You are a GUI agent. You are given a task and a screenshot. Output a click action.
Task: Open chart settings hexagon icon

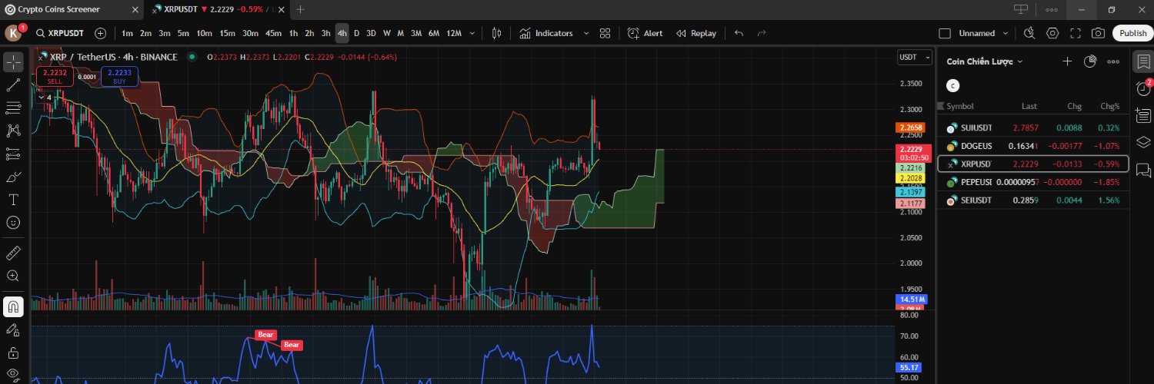point(1052,33)
